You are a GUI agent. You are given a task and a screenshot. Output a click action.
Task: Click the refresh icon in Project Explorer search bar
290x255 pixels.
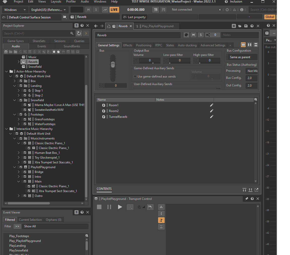(x=79, y=33)
